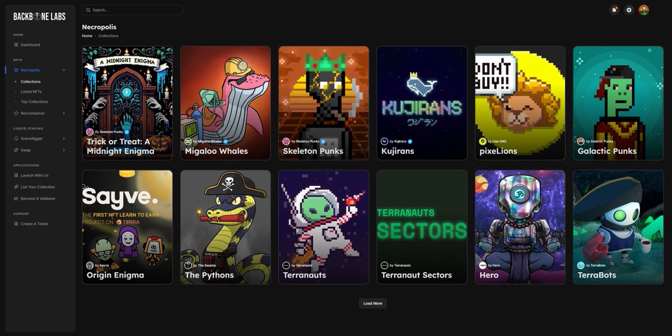
Task: Click the Lion DAO creator avatar
Action: pos(483,142)
